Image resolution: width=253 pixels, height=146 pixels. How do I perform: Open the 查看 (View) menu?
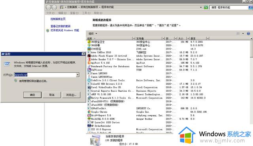[x=74, y=13]
